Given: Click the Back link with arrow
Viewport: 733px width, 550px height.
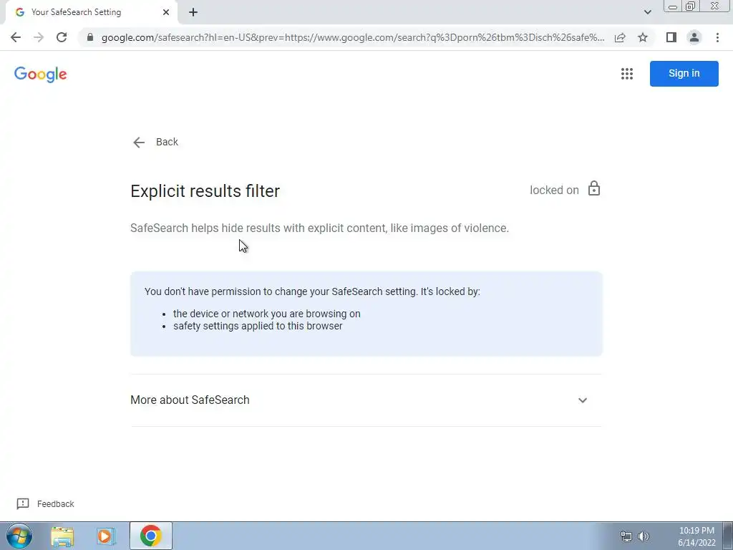Looking at the screenshot, I should point(155,143).
